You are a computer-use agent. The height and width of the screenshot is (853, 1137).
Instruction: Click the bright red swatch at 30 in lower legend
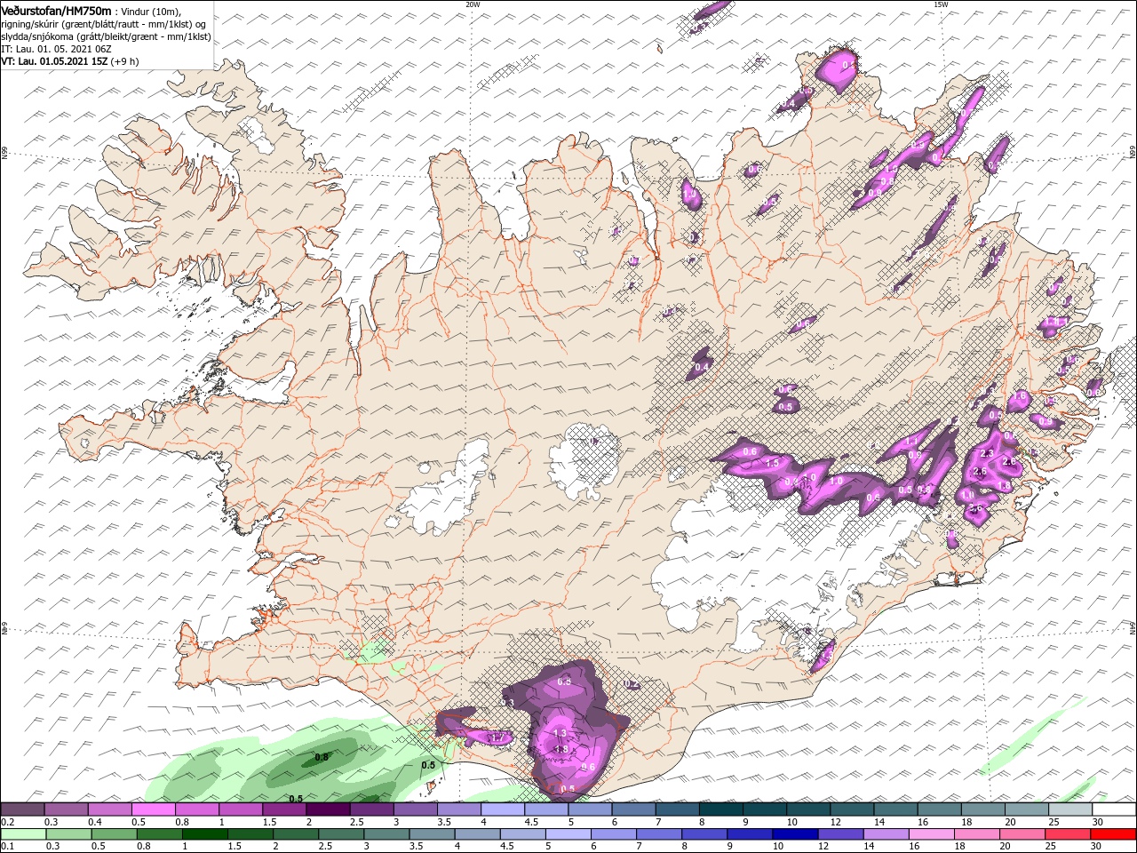click(x=1114, y=834)
